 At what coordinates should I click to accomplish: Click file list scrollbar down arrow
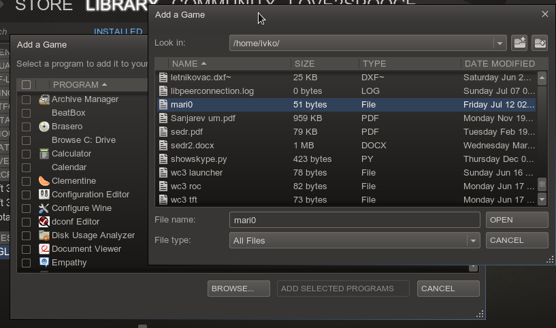(542, 199)
